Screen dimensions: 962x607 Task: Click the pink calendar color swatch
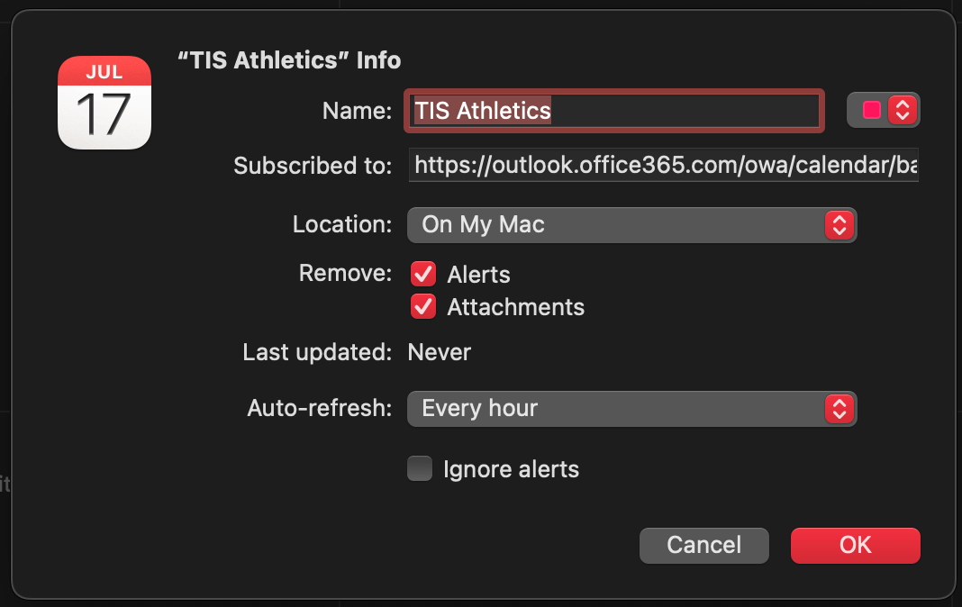tap(871, 110)
